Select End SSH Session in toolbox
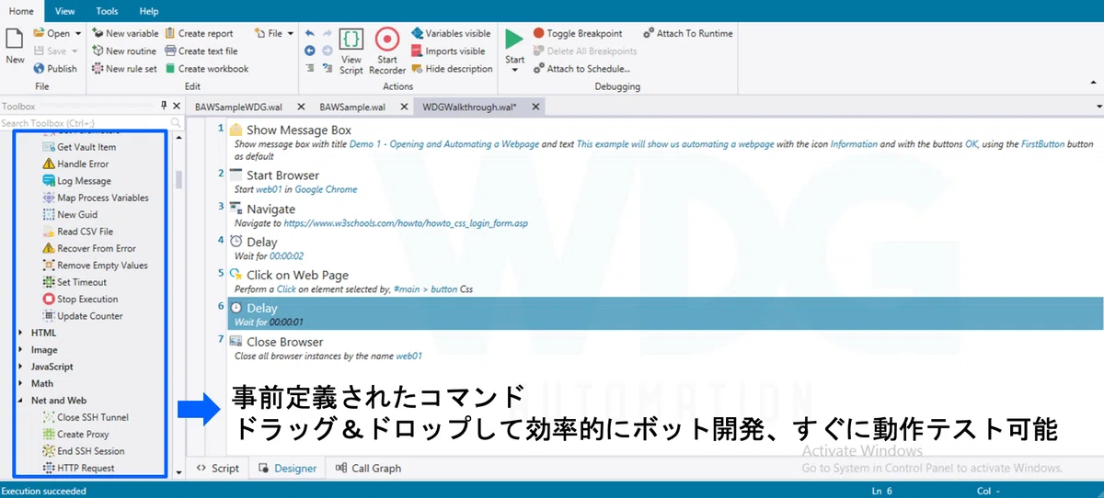 tap(83, 451)
